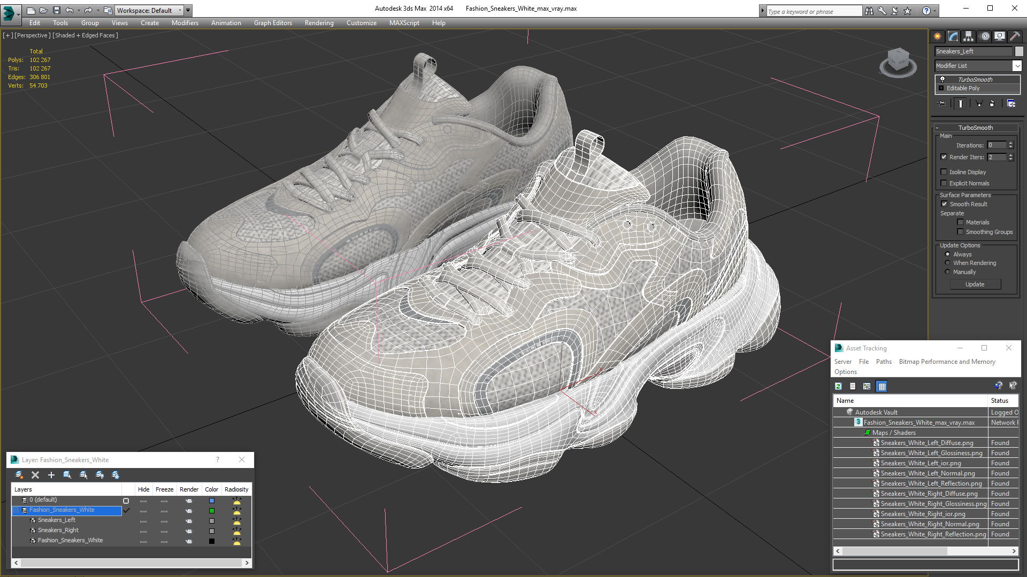Open the Paths menu in Asset Tracking
The image size is (1027, 577).
(x=884, y=362)
